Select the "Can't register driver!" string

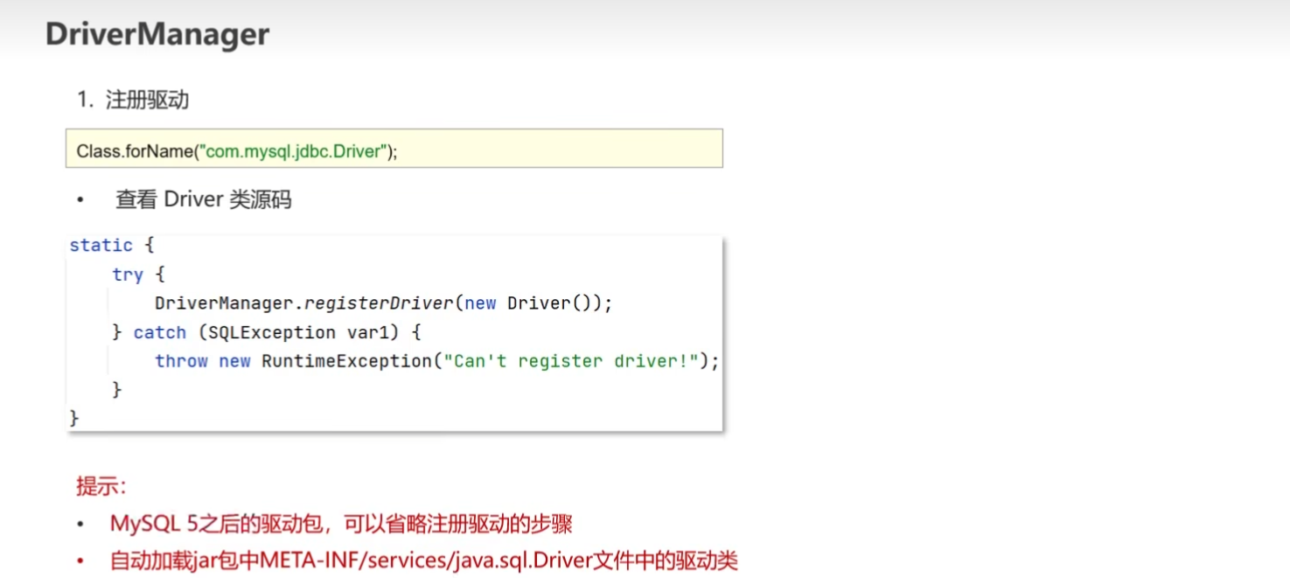click(x=570, y=361)
